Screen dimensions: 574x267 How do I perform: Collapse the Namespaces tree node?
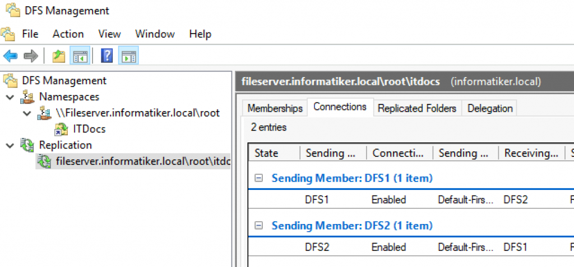(10, 97)
